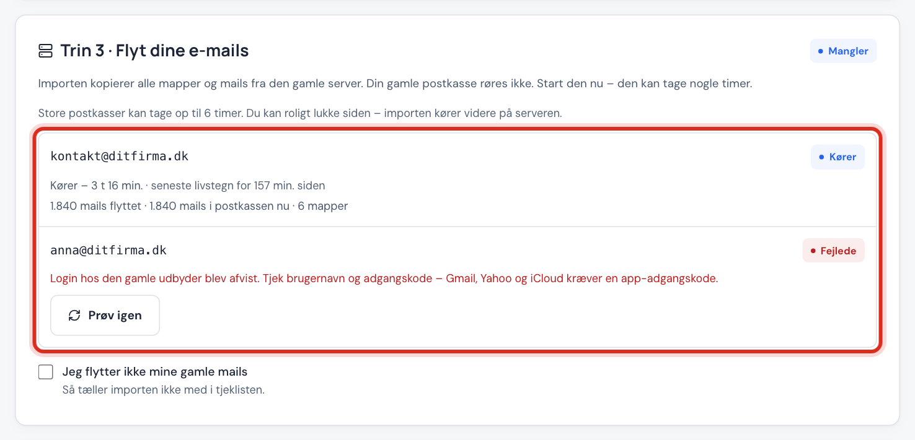Viewport: 915px width, 440px height.
Task: Click 'Så tæller importen ikke med i tjeklisten' text
Action: click(x=164, y=390)
